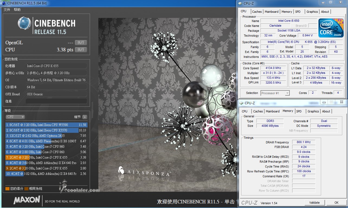Select ranking row AMD Phenom II X6 1090T

[x=46, y=141]
